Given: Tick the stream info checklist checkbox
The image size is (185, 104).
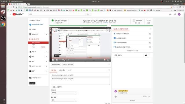Looking at the screenshot, I should click(x=150, y=38).
